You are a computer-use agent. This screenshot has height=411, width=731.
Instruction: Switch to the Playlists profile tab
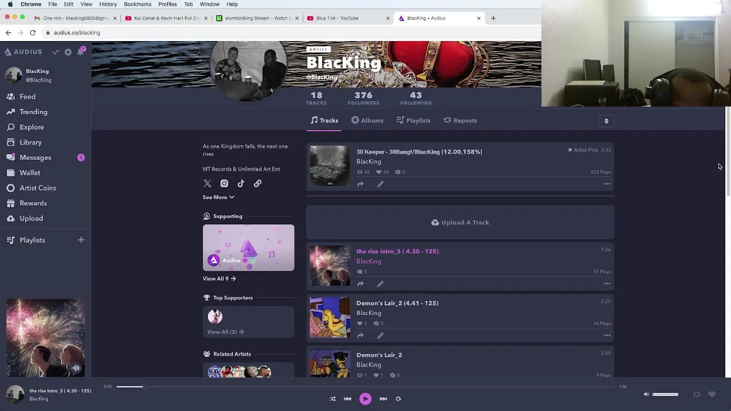point(413,120)
